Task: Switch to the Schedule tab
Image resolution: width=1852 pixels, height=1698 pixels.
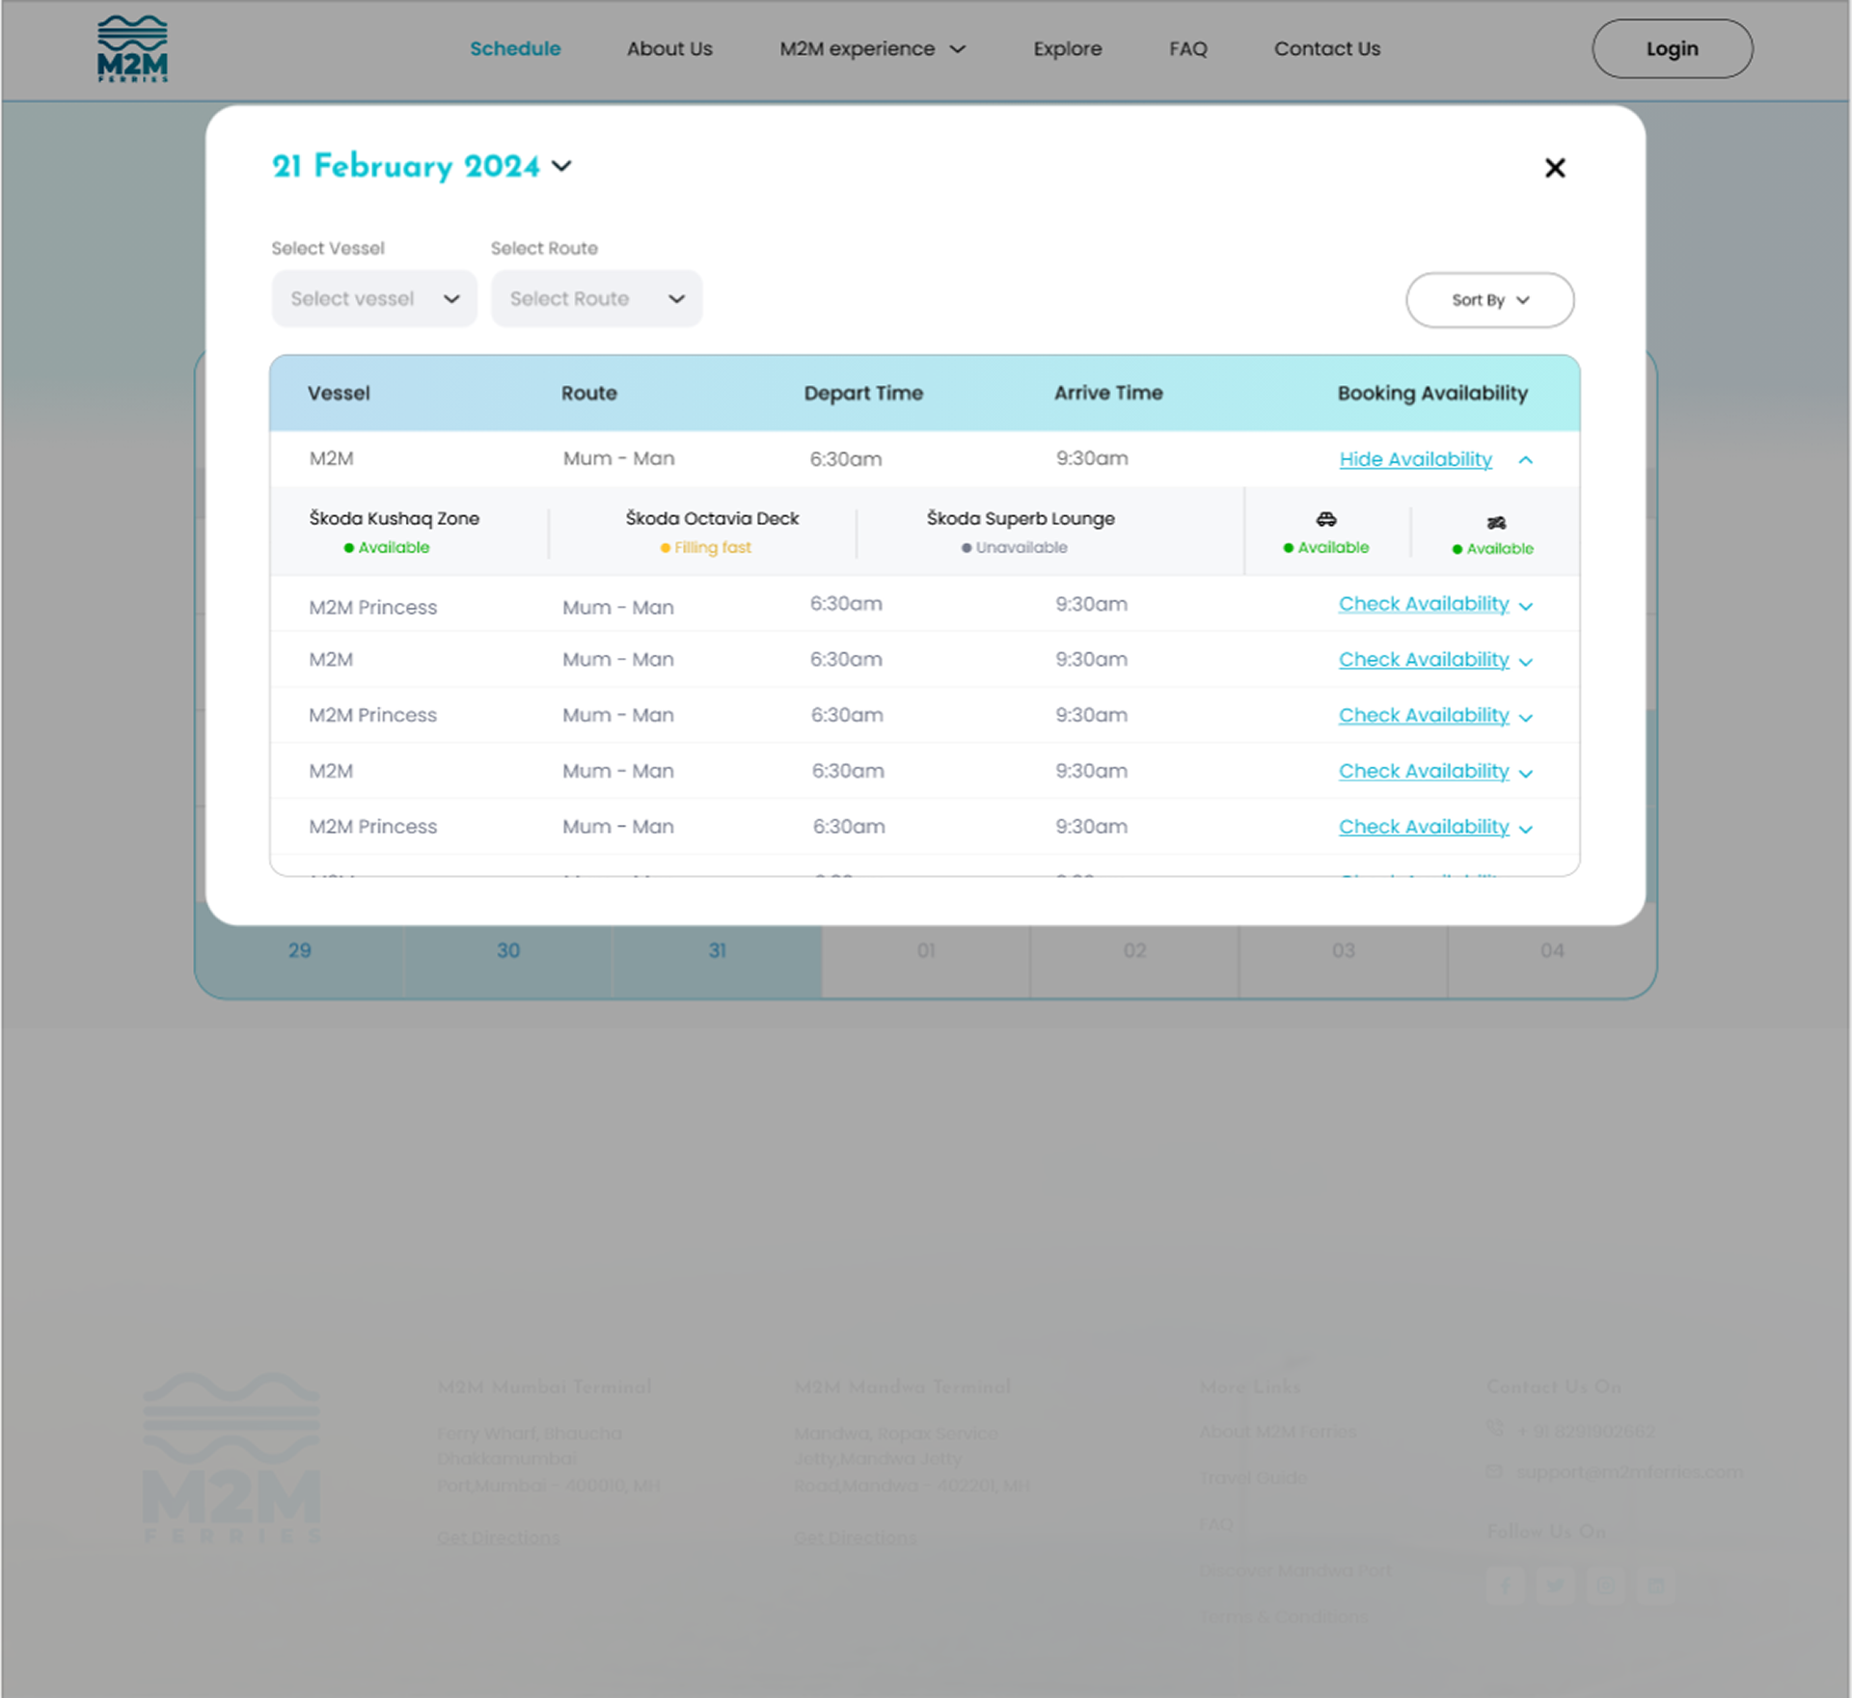Action: pyautogui.click(x=515, y=48)
